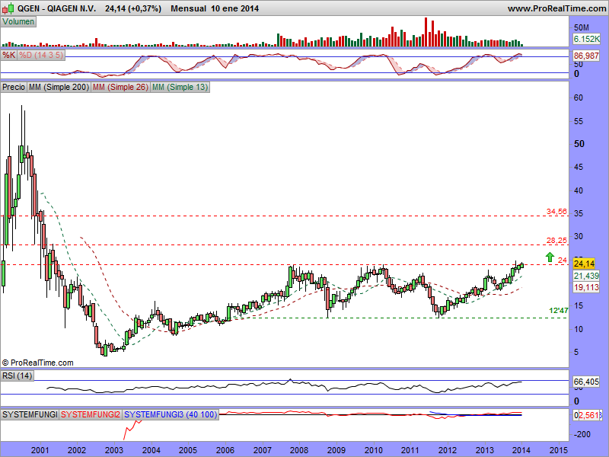This screenshot has height=457, width=609.
Task: Click the 50M label on volume axis
Action: (582, 27)
